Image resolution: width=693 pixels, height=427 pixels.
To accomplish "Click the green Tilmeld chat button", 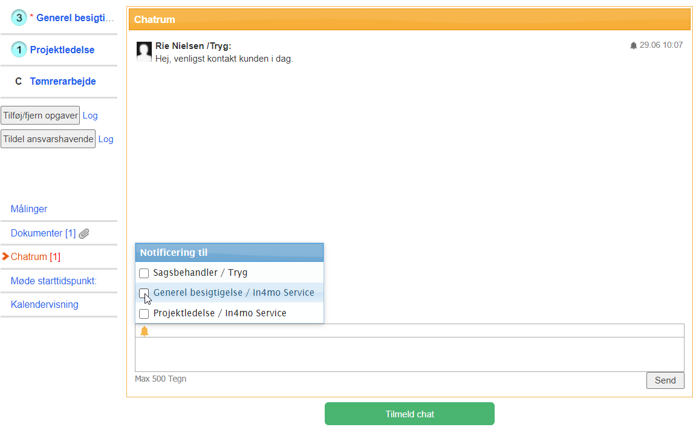I will coord(409,414).
